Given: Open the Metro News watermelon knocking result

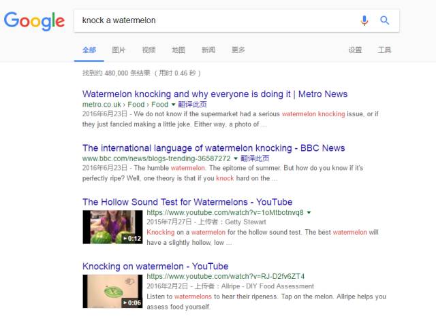Looking at the screenshot, I should [215, 94].
